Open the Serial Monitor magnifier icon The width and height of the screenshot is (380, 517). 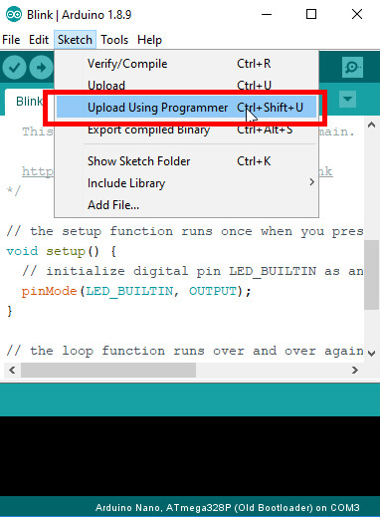tap(352, 68)
